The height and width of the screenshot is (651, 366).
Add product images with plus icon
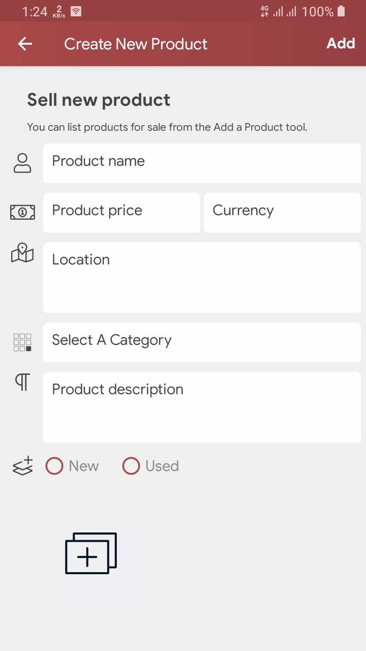click(x=91, y=553)
